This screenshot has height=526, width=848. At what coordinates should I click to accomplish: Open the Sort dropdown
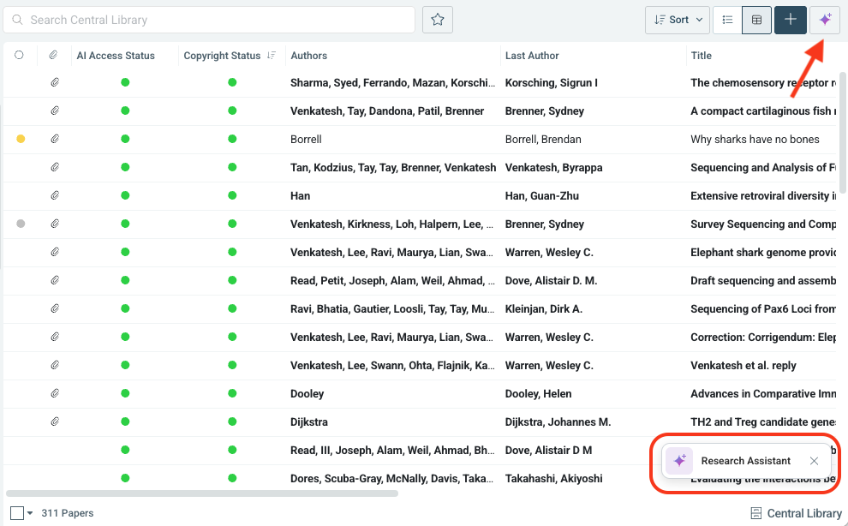pos(677,20)
